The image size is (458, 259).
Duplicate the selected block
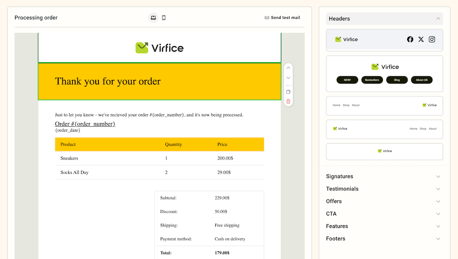[288, 92]
